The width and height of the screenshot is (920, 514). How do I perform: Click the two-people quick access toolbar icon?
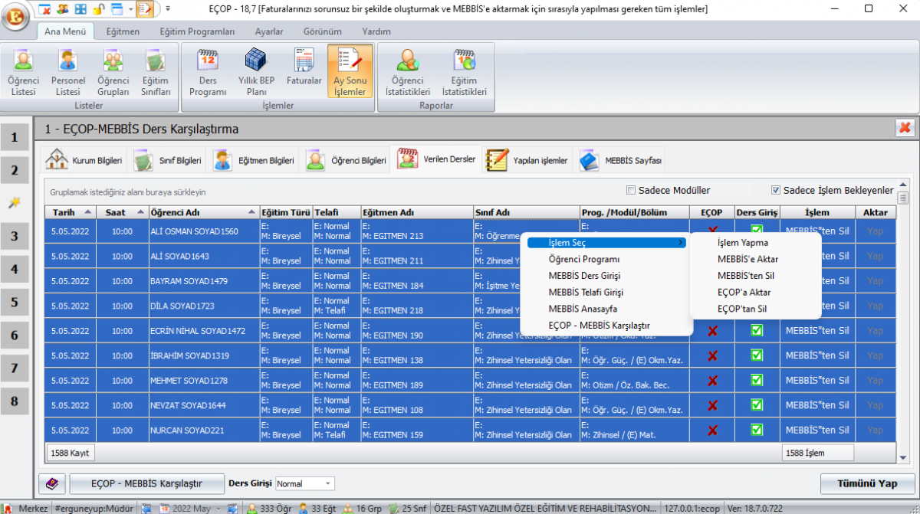(x=63, y=9)
